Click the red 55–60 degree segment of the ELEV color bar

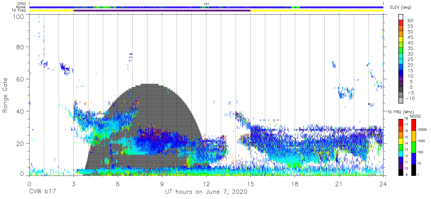[400, 23]
